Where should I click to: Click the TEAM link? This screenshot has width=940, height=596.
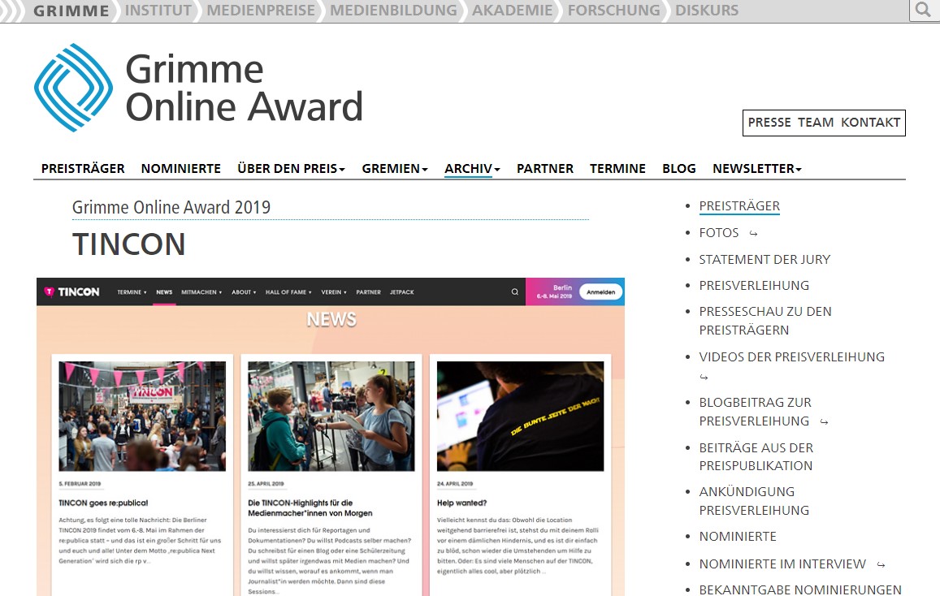[x=816, y=122]
